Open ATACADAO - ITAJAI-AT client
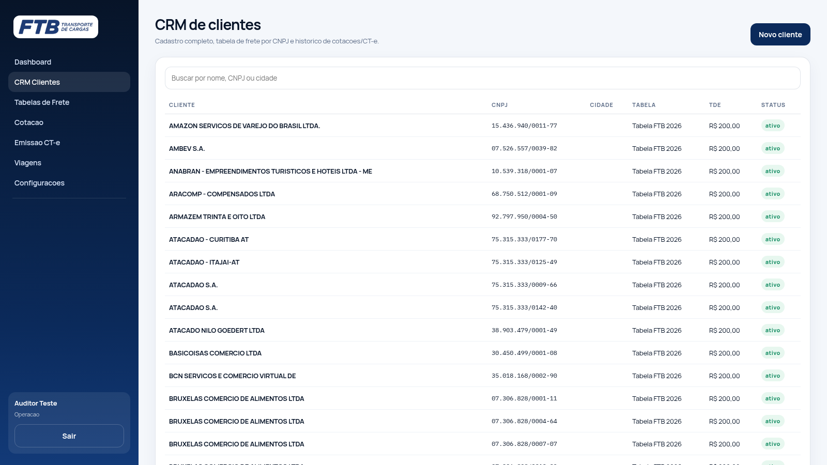 [483, 262]
